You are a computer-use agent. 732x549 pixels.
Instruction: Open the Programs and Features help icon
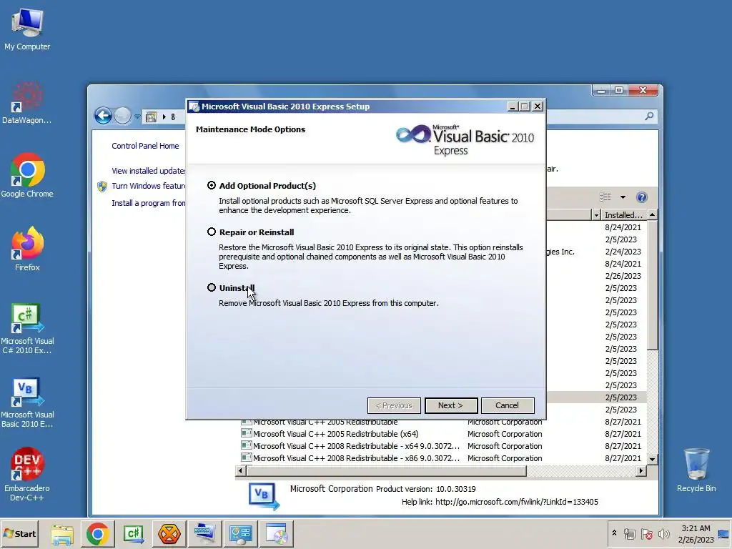pos(642,197)
